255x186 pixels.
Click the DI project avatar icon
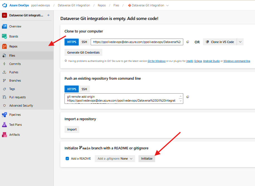coord(4,15)
